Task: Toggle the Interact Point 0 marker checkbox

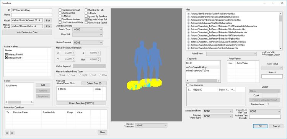Action: 7,55
